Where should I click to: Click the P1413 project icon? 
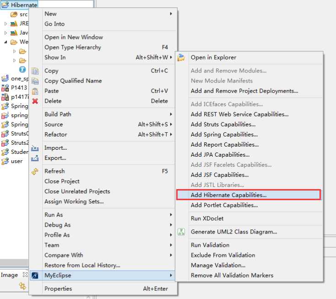coord(5,87)
